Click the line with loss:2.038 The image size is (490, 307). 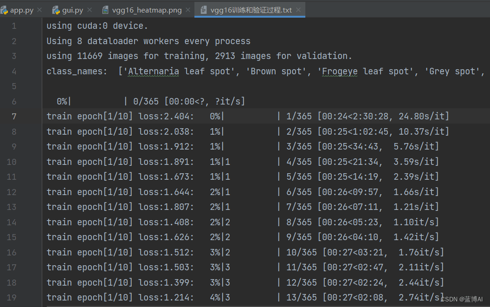[x=248, y=131]
